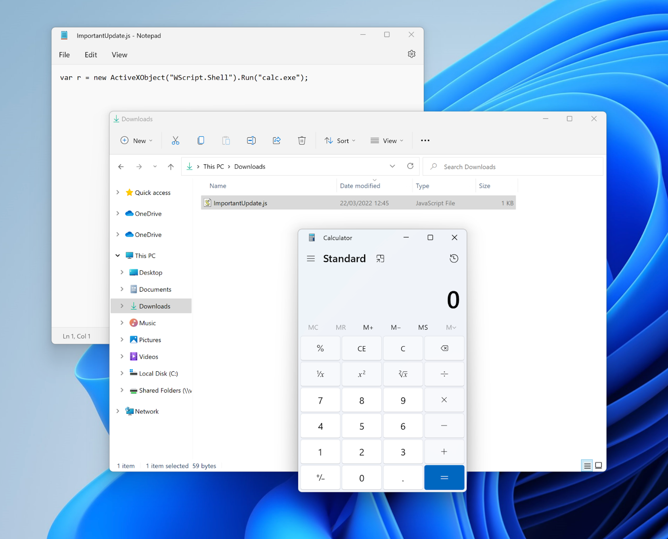Viewport: 668px width, 539px height.
Task: Click the Share icon in Explorer toolbar
Action: click(277, 140)
